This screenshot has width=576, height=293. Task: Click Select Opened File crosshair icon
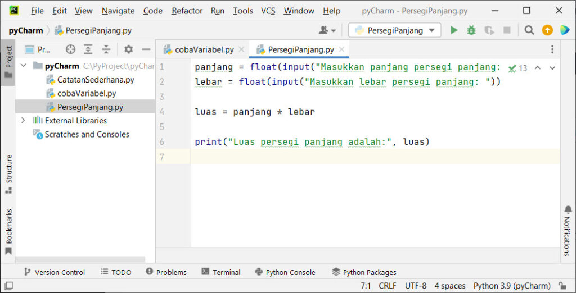pos(70,49)
